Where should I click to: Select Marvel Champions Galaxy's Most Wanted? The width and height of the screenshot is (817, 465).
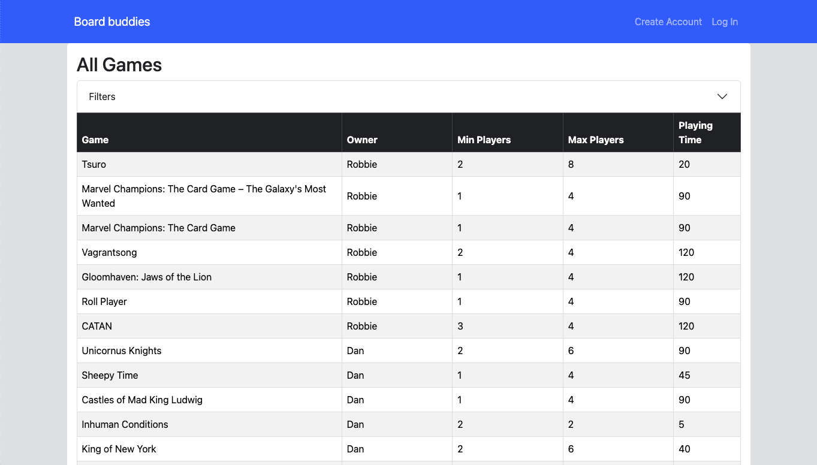pyautogui.click(x=204, y=196)
